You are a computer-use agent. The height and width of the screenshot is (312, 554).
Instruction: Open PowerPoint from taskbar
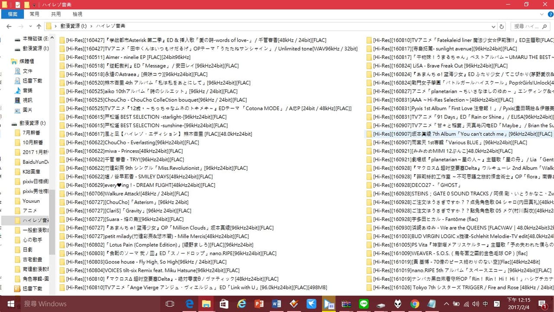(259, 304)
